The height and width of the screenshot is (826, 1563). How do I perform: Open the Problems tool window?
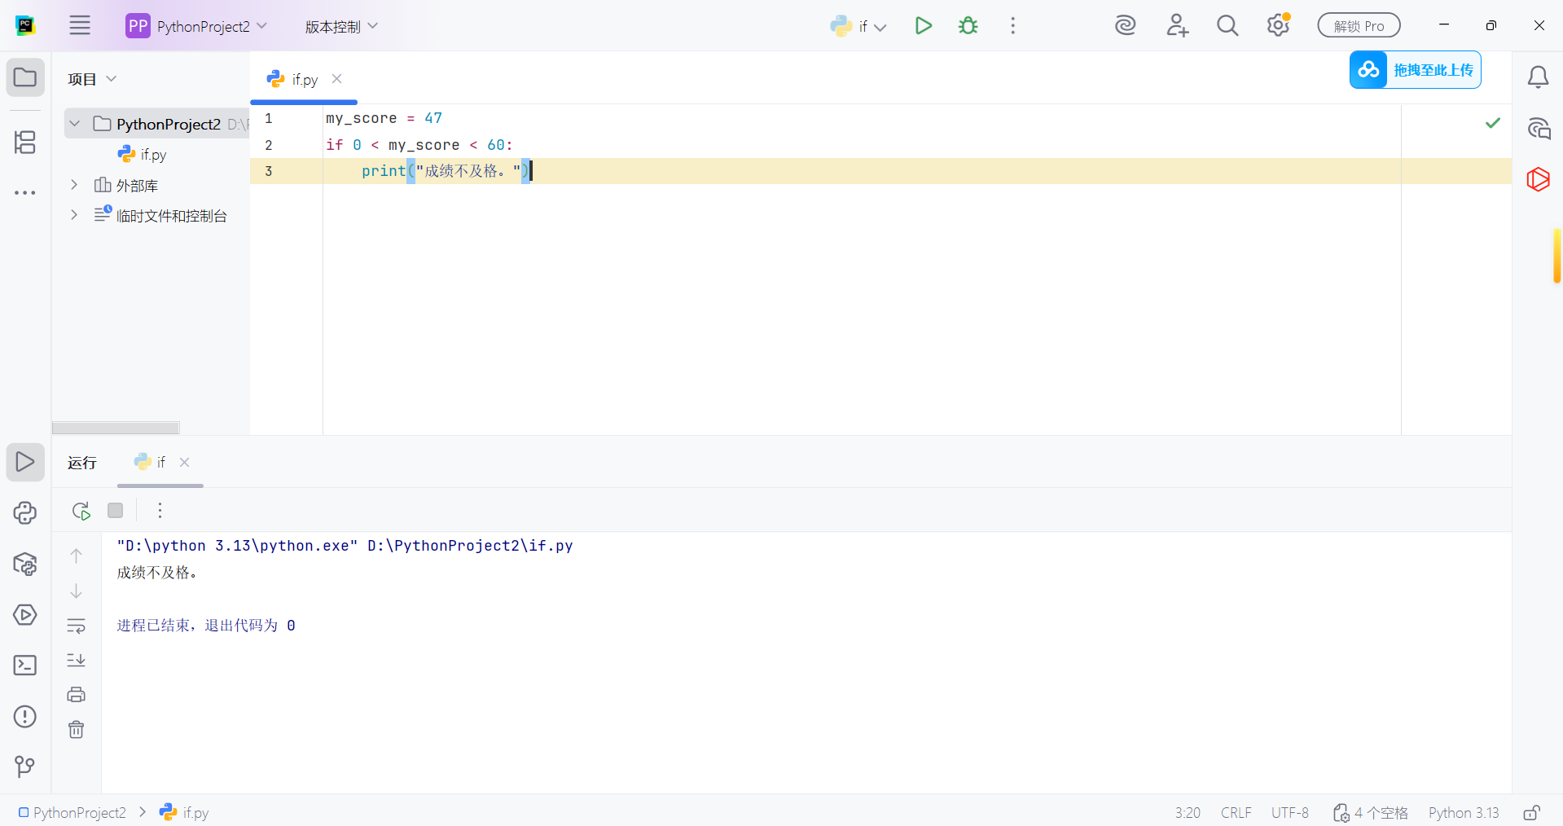pyautogui.click(x=25, y=717)
